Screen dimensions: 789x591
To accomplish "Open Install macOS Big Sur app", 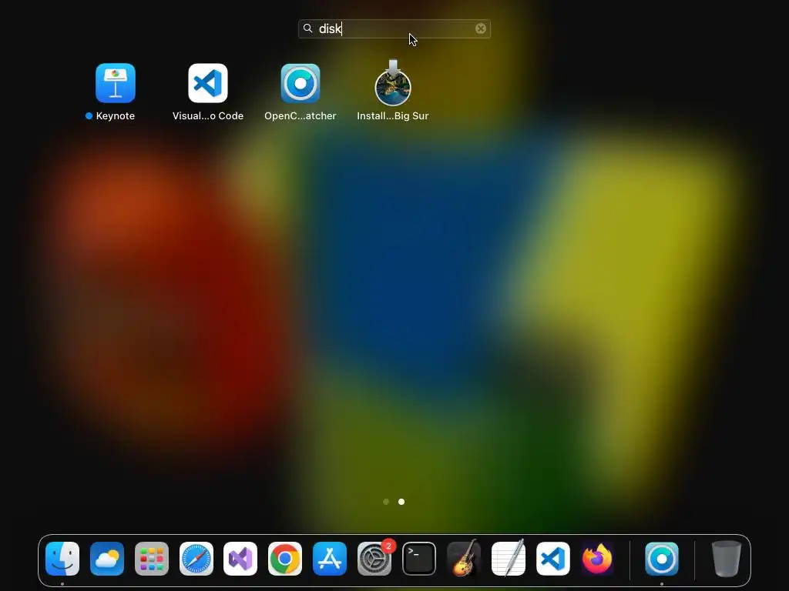I will 393,83.
